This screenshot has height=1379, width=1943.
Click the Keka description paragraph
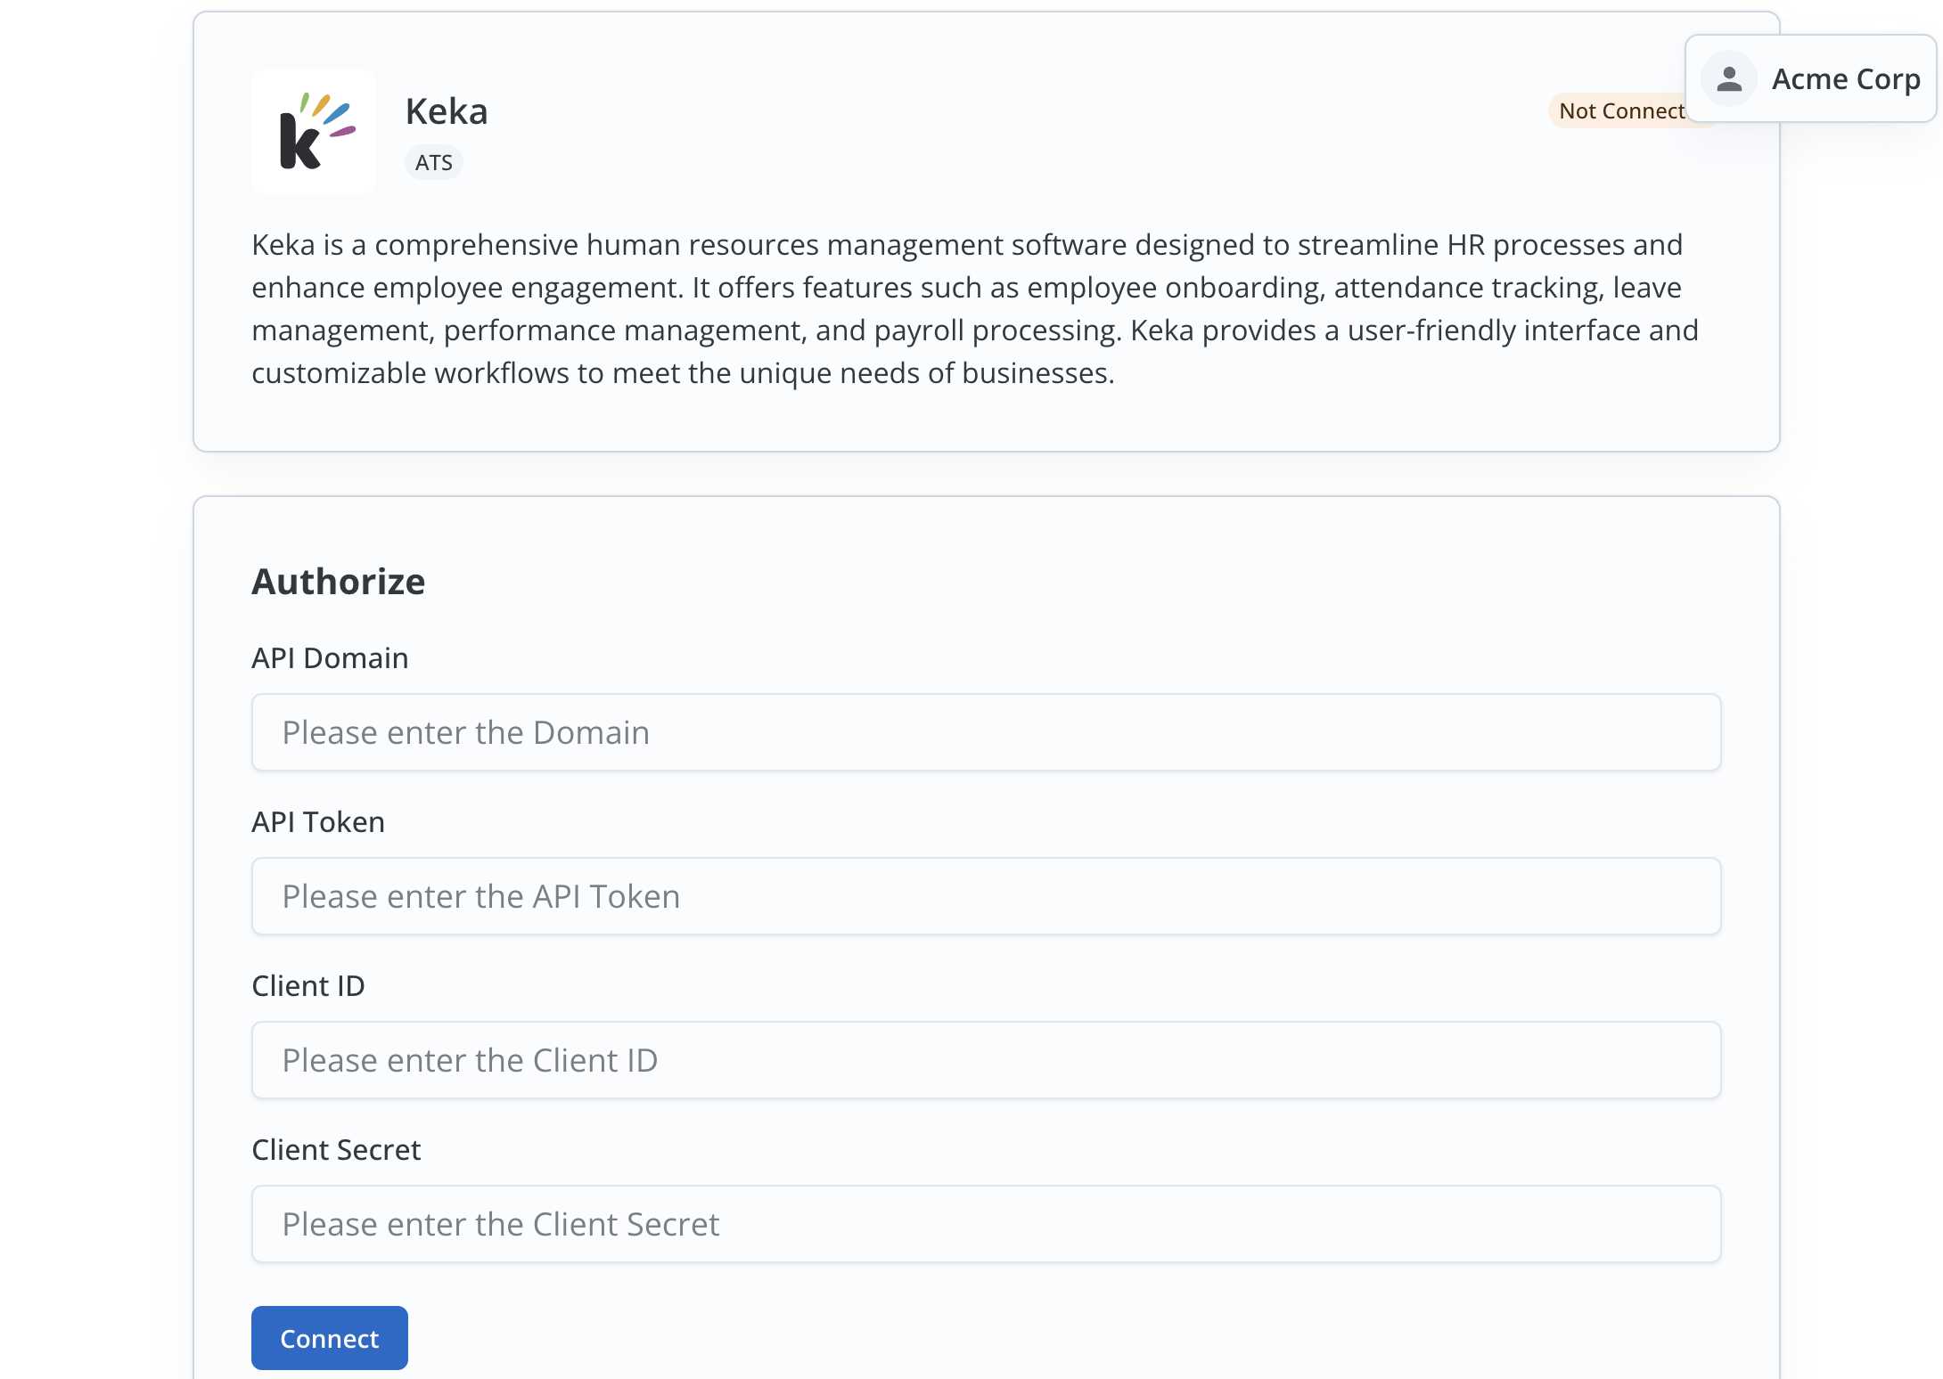[x=974, y=308]
